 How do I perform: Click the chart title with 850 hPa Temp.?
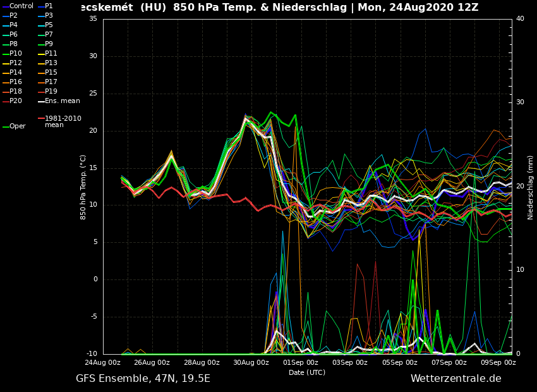tap(278, 8)
